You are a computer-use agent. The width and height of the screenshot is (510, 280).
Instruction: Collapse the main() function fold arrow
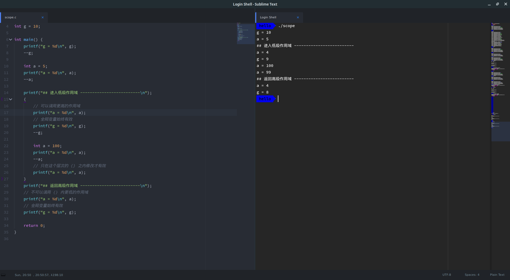11,40
